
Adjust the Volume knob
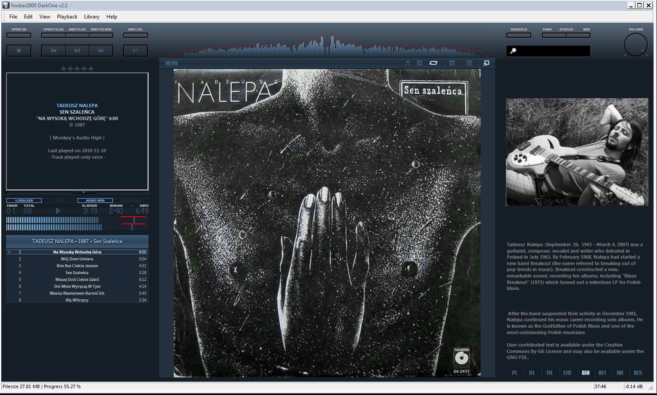click(x=636, y=45)
